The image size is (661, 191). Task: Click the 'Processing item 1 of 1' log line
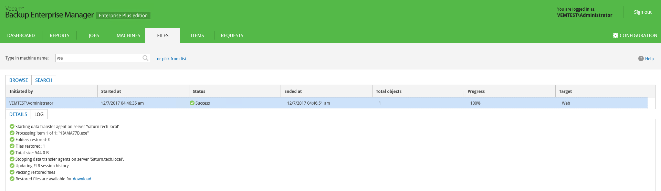(52, 133)
